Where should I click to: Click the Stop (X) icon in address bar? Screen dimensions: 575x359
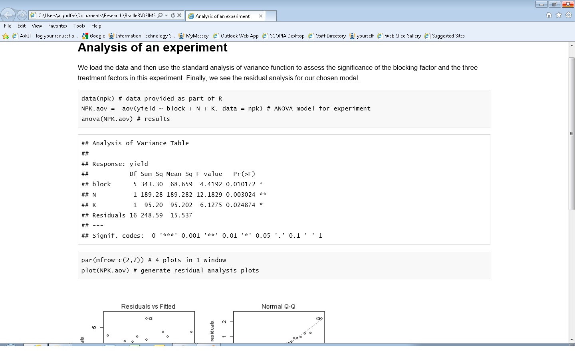179,15
